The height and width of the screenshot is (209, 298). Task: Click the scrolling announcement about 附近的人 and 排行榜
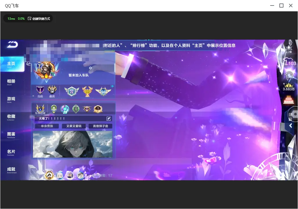tap(170, 46)
